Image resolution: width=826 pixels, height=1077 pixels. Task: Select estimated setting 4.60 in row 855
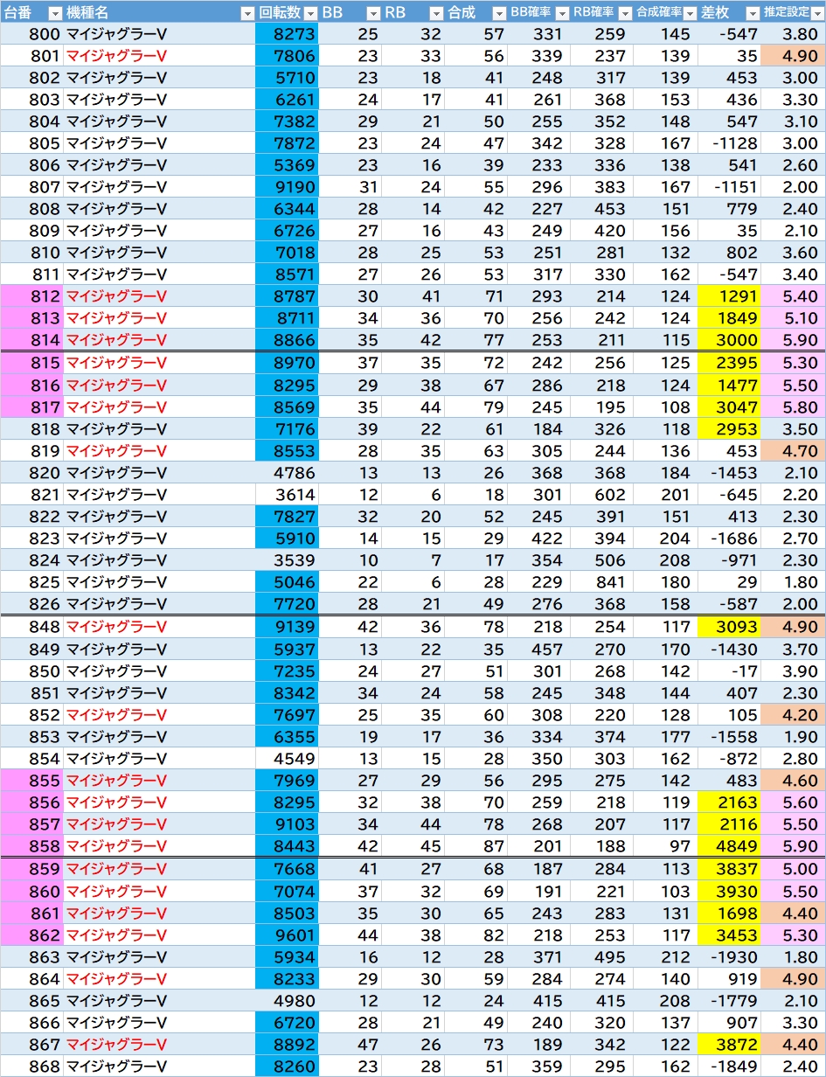coord(793,781)
